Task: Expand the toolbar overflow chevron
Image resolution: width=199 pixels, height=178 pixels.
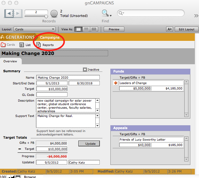Action: 196,16
